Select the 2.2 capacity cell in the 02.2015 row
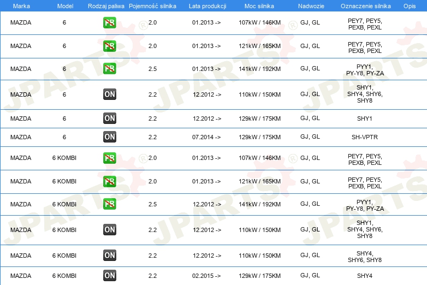The height and width of the screenshot is (285, 427). [152, 276]
